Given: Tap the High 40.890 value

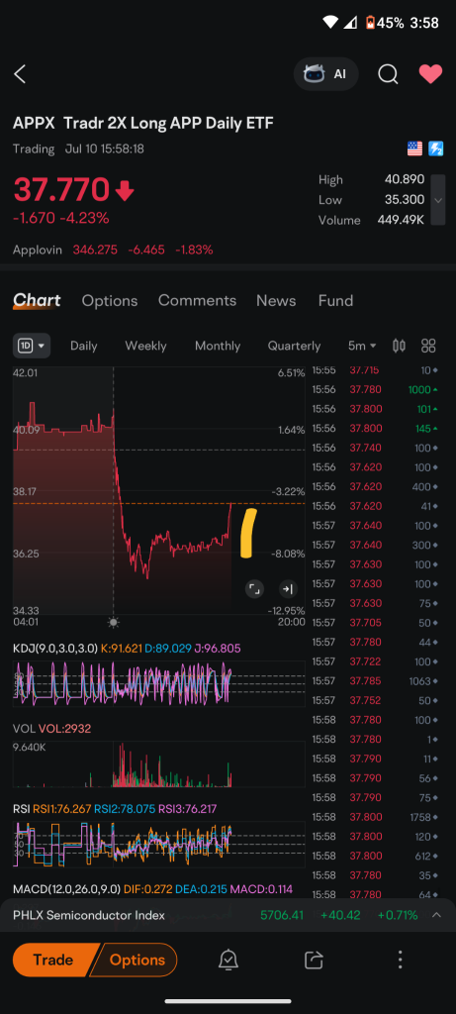Looking at the screenshot, I should tap(405, 179).
